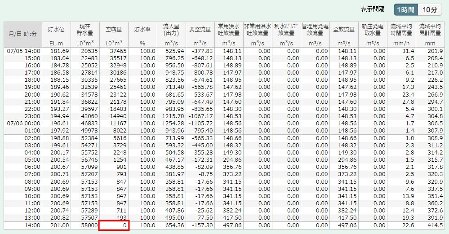The height and width of the screenshot is (234, 449).
Task: Click spillway discharge value 373.22
Action: tap(232, 174)
